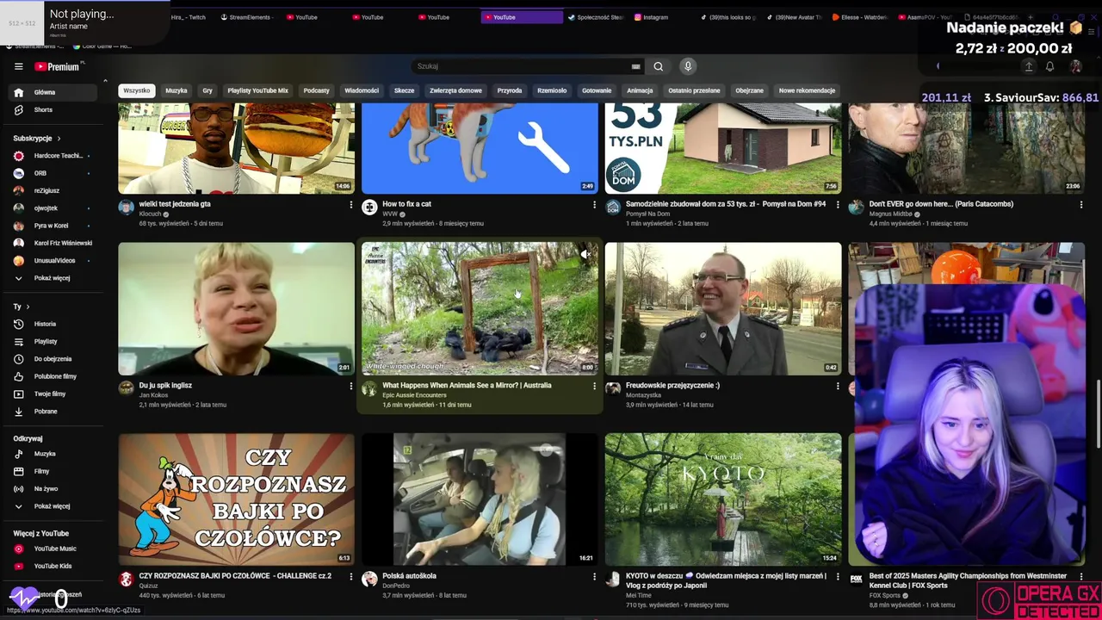Click the search magnifier button
The width and height of the screenshot is (1102, 620).
click(x=658, y=66)
